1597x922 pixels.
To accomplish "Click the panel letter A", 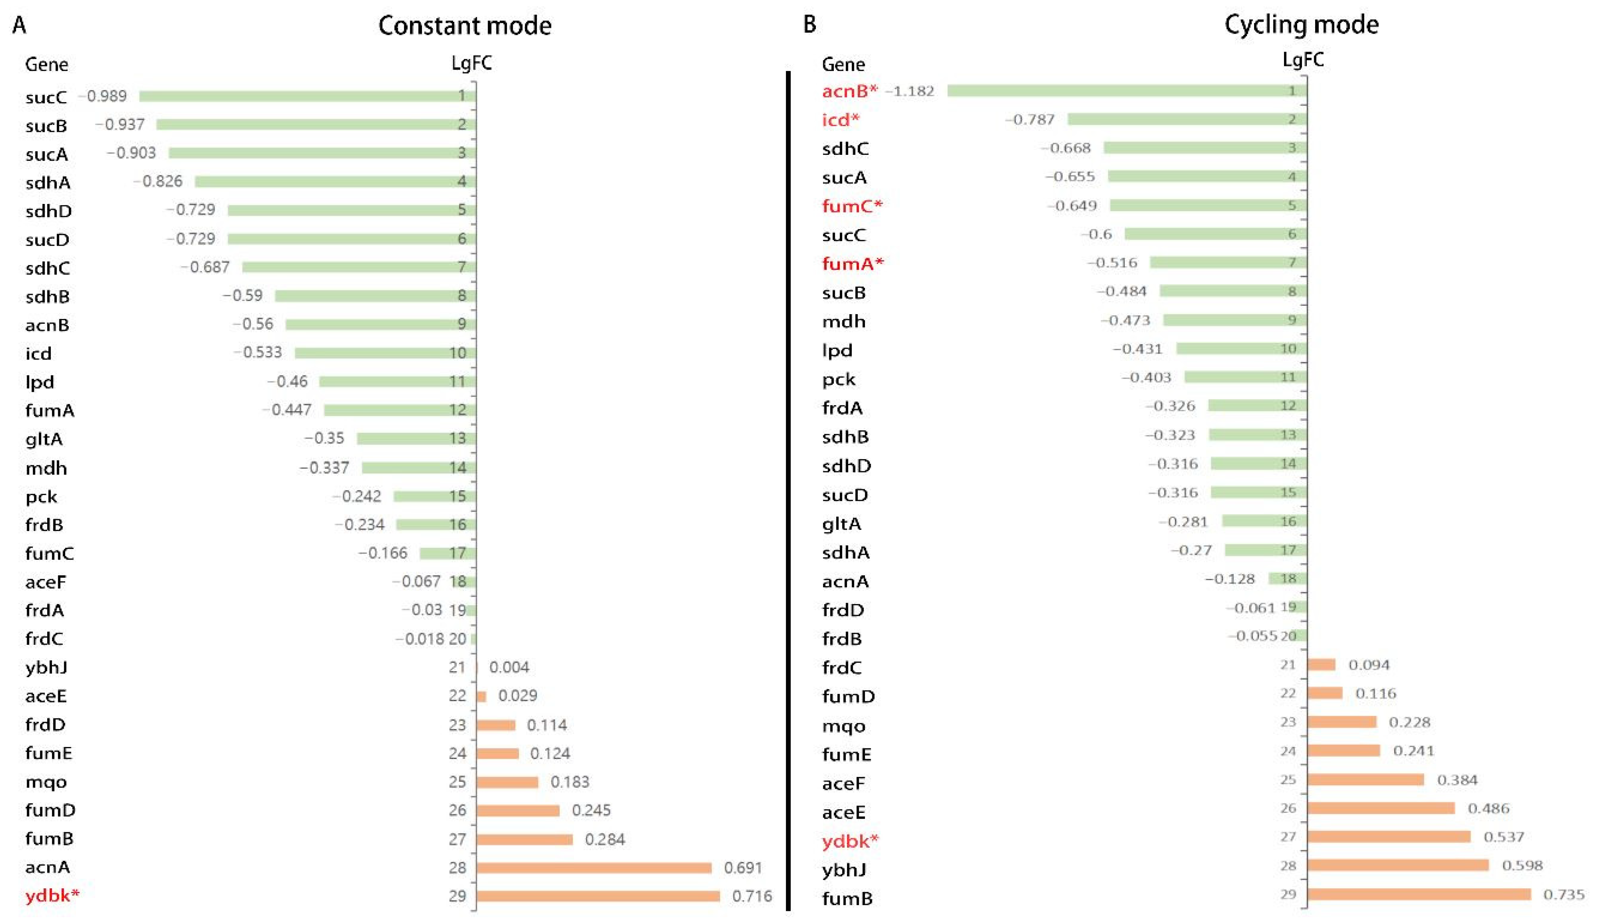I will [20, 25].
